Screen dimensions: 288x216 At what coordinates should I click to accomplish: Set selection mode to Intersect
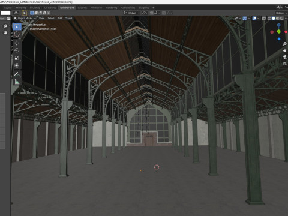pos(49,13)
